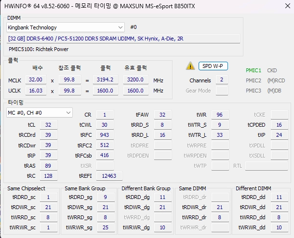
Task: Click the empty Gear Mode field
Action: point(222,91)
